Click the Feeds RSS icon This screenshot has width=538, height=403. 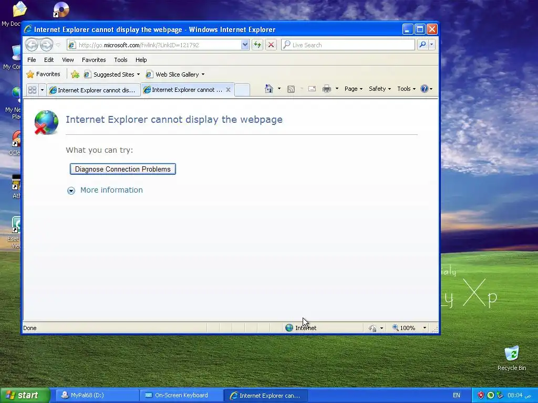click(x=291, y=89)
